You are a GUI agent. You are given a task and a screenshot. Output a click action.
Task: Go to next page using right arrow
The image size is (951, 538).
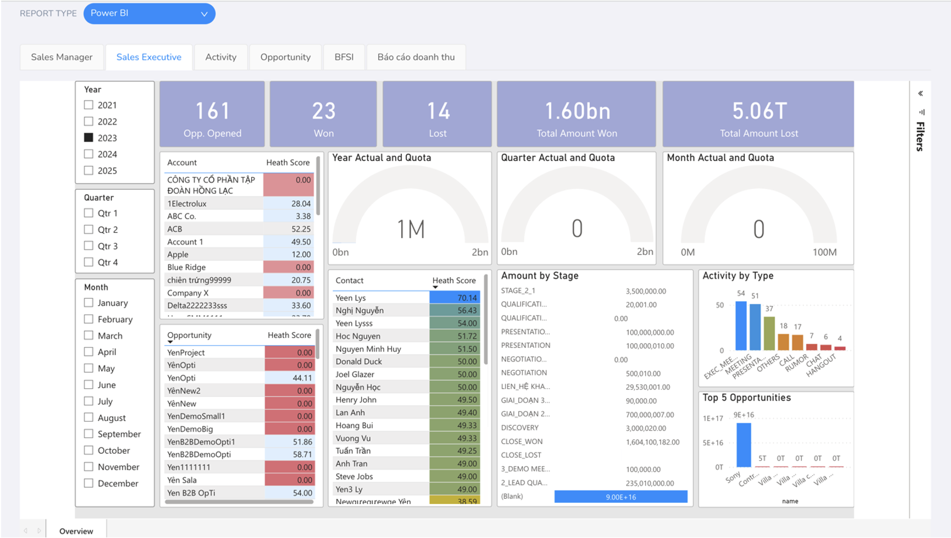pos(39,531)
